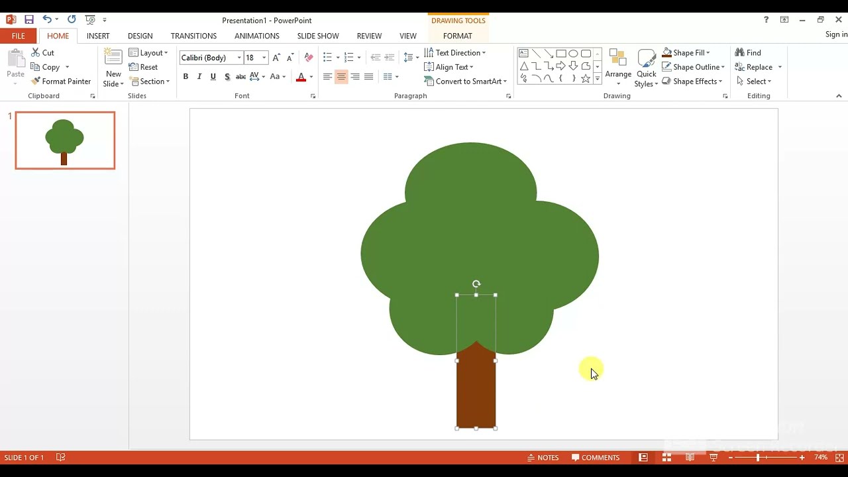This screenshot has height=477, width=848.
Task: Expand the Layout dropdown
Action: [x=148, y=53]
